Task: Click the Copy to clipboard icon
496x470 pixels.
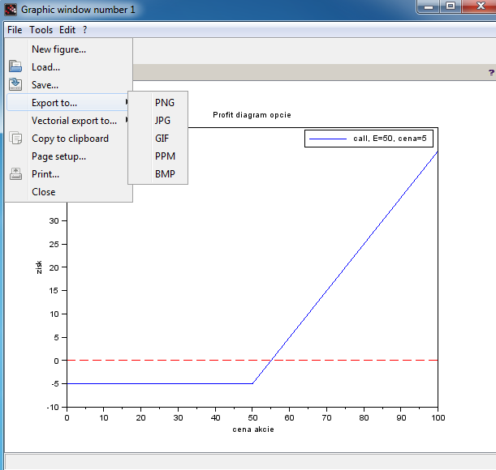Action: (15, 138)
